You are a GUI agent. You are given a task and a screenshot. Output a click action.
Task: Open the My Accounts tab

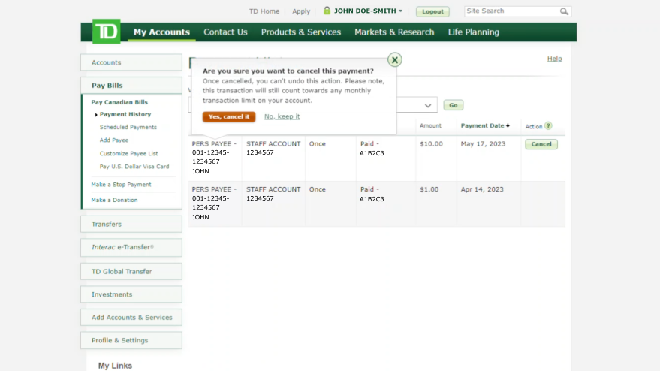[161, 32]
